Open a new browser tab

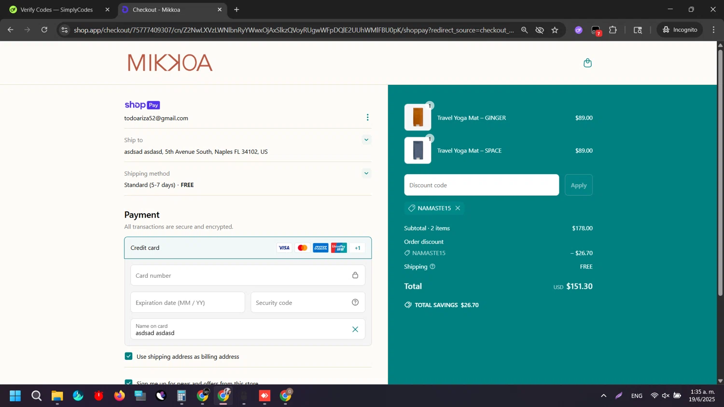coord(237,10)
